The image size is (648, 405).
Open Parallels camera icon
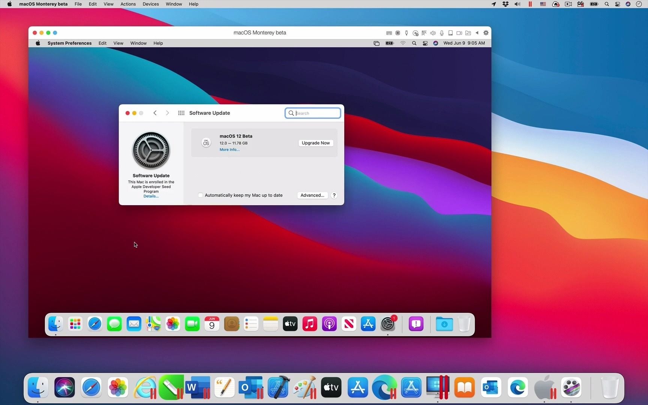click(459, 33)
